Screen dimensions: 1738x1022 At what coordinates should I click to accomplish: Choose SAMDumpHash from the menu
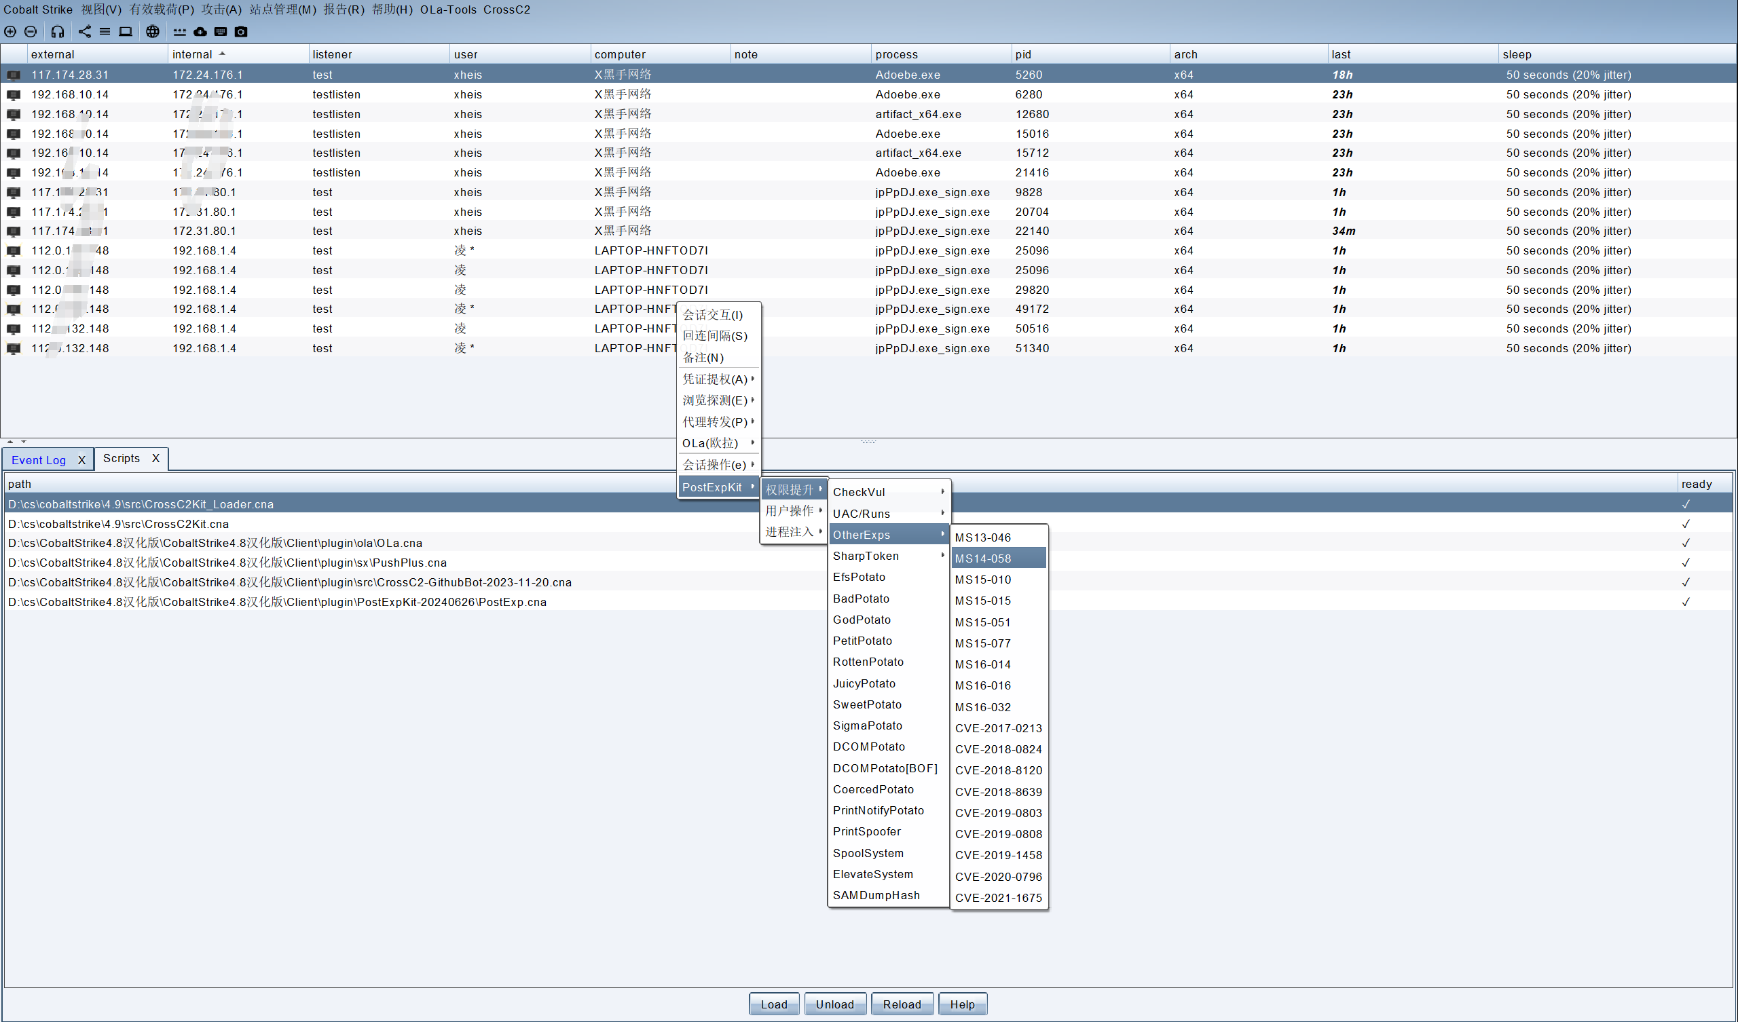coord(889,896)
